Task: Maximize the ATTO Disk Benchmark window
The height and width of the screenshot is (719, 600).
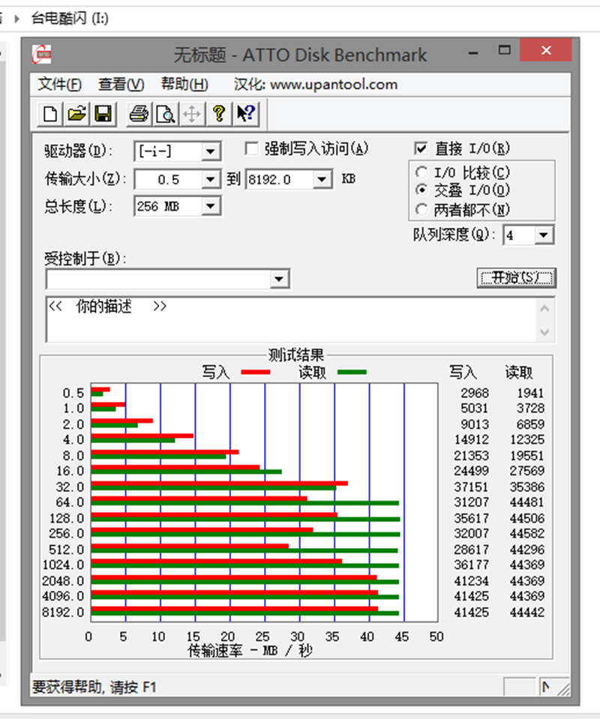Action: 504,50
